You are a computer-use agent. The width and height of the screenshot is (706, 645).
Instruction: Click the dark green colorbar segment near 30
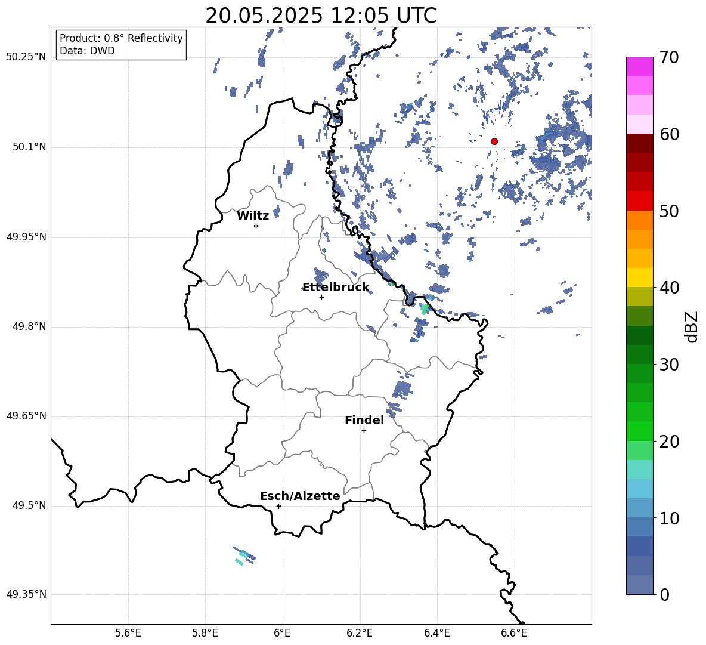coord(640,354)
